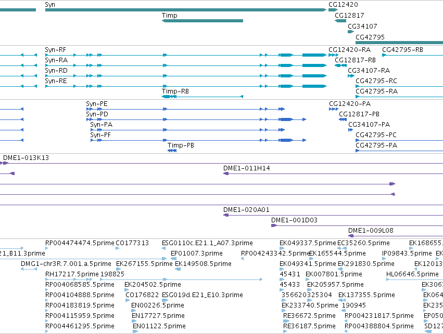Screen dimensions: 443x334
Task: Select the ESG019d.E21_E10.3prime label
Action: tap(202, 295)
